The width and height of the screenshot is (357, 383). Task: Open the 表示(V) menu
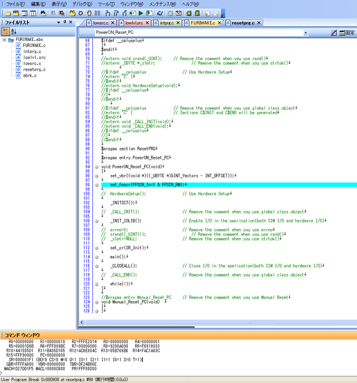pos(59,4)
